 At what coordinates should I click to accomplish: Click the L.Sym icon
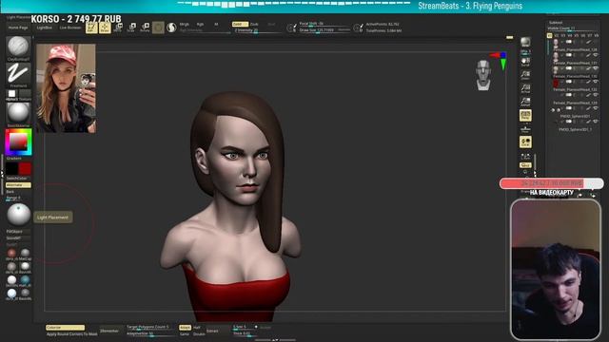coord(525,156)
